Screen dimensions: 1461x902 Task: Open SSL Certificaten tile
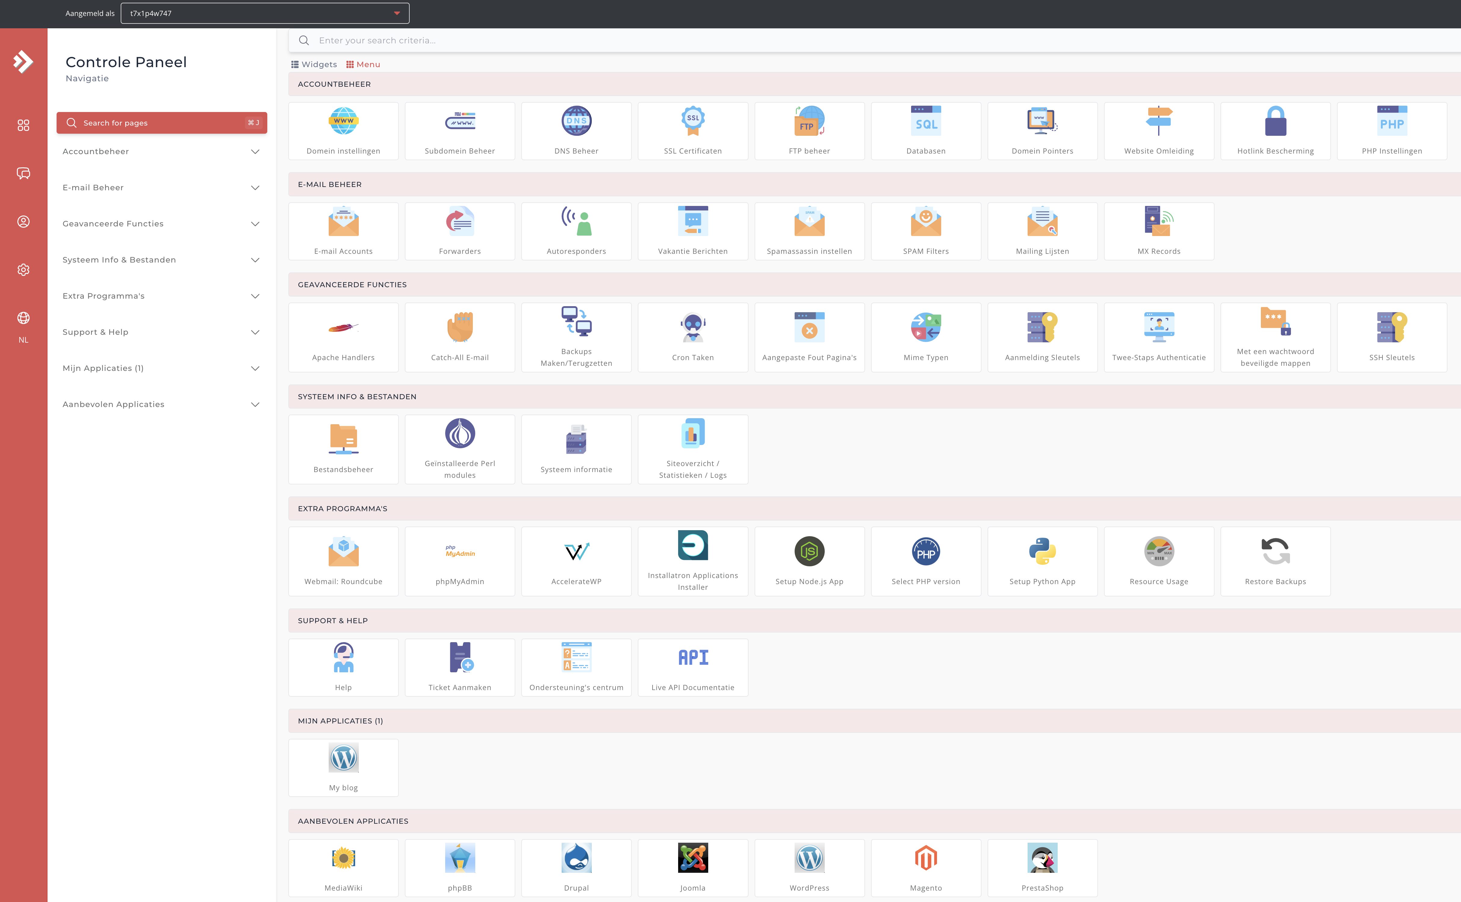point(692,131)
